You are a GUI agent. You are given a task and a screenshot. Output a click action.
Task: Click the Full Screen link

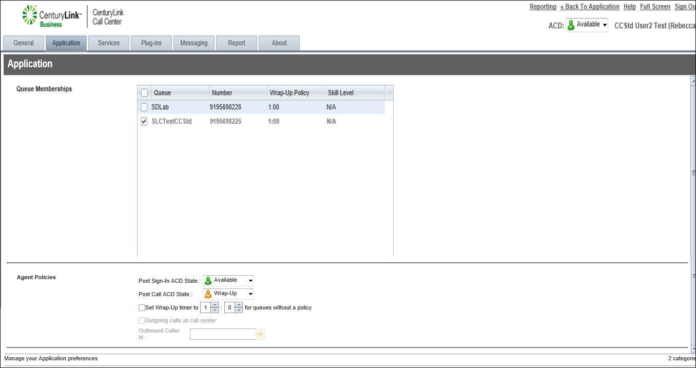pos(655,7)
